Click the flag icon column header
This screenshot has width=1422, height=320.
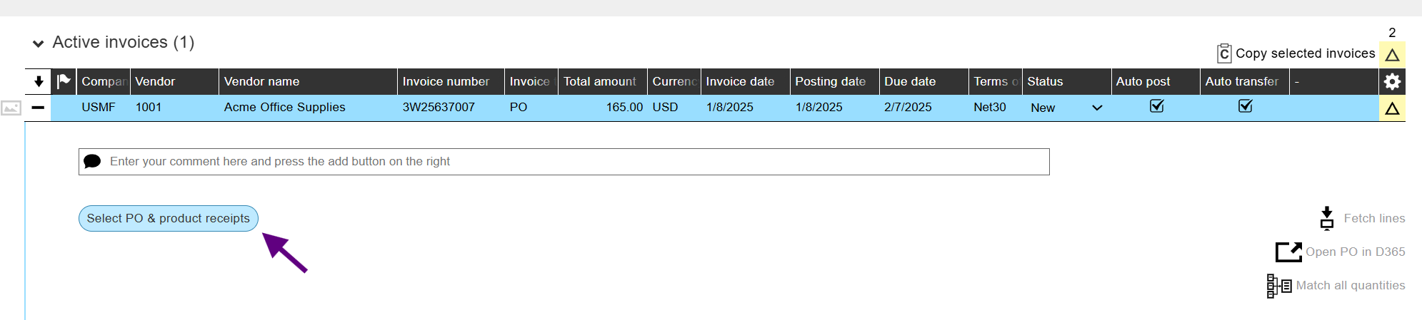64,81
